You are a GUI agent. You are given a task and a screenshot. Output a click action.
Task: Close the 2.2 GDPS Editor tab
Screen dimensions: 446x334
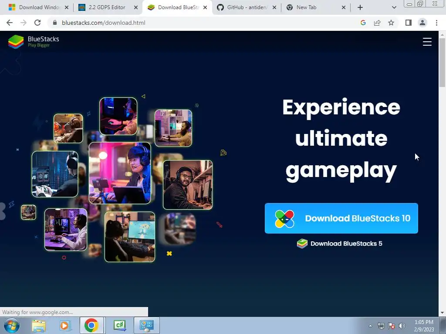click(136, 7)
